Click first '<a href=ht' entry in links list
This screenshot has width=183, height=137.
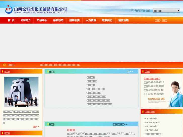tap(151, 118)
